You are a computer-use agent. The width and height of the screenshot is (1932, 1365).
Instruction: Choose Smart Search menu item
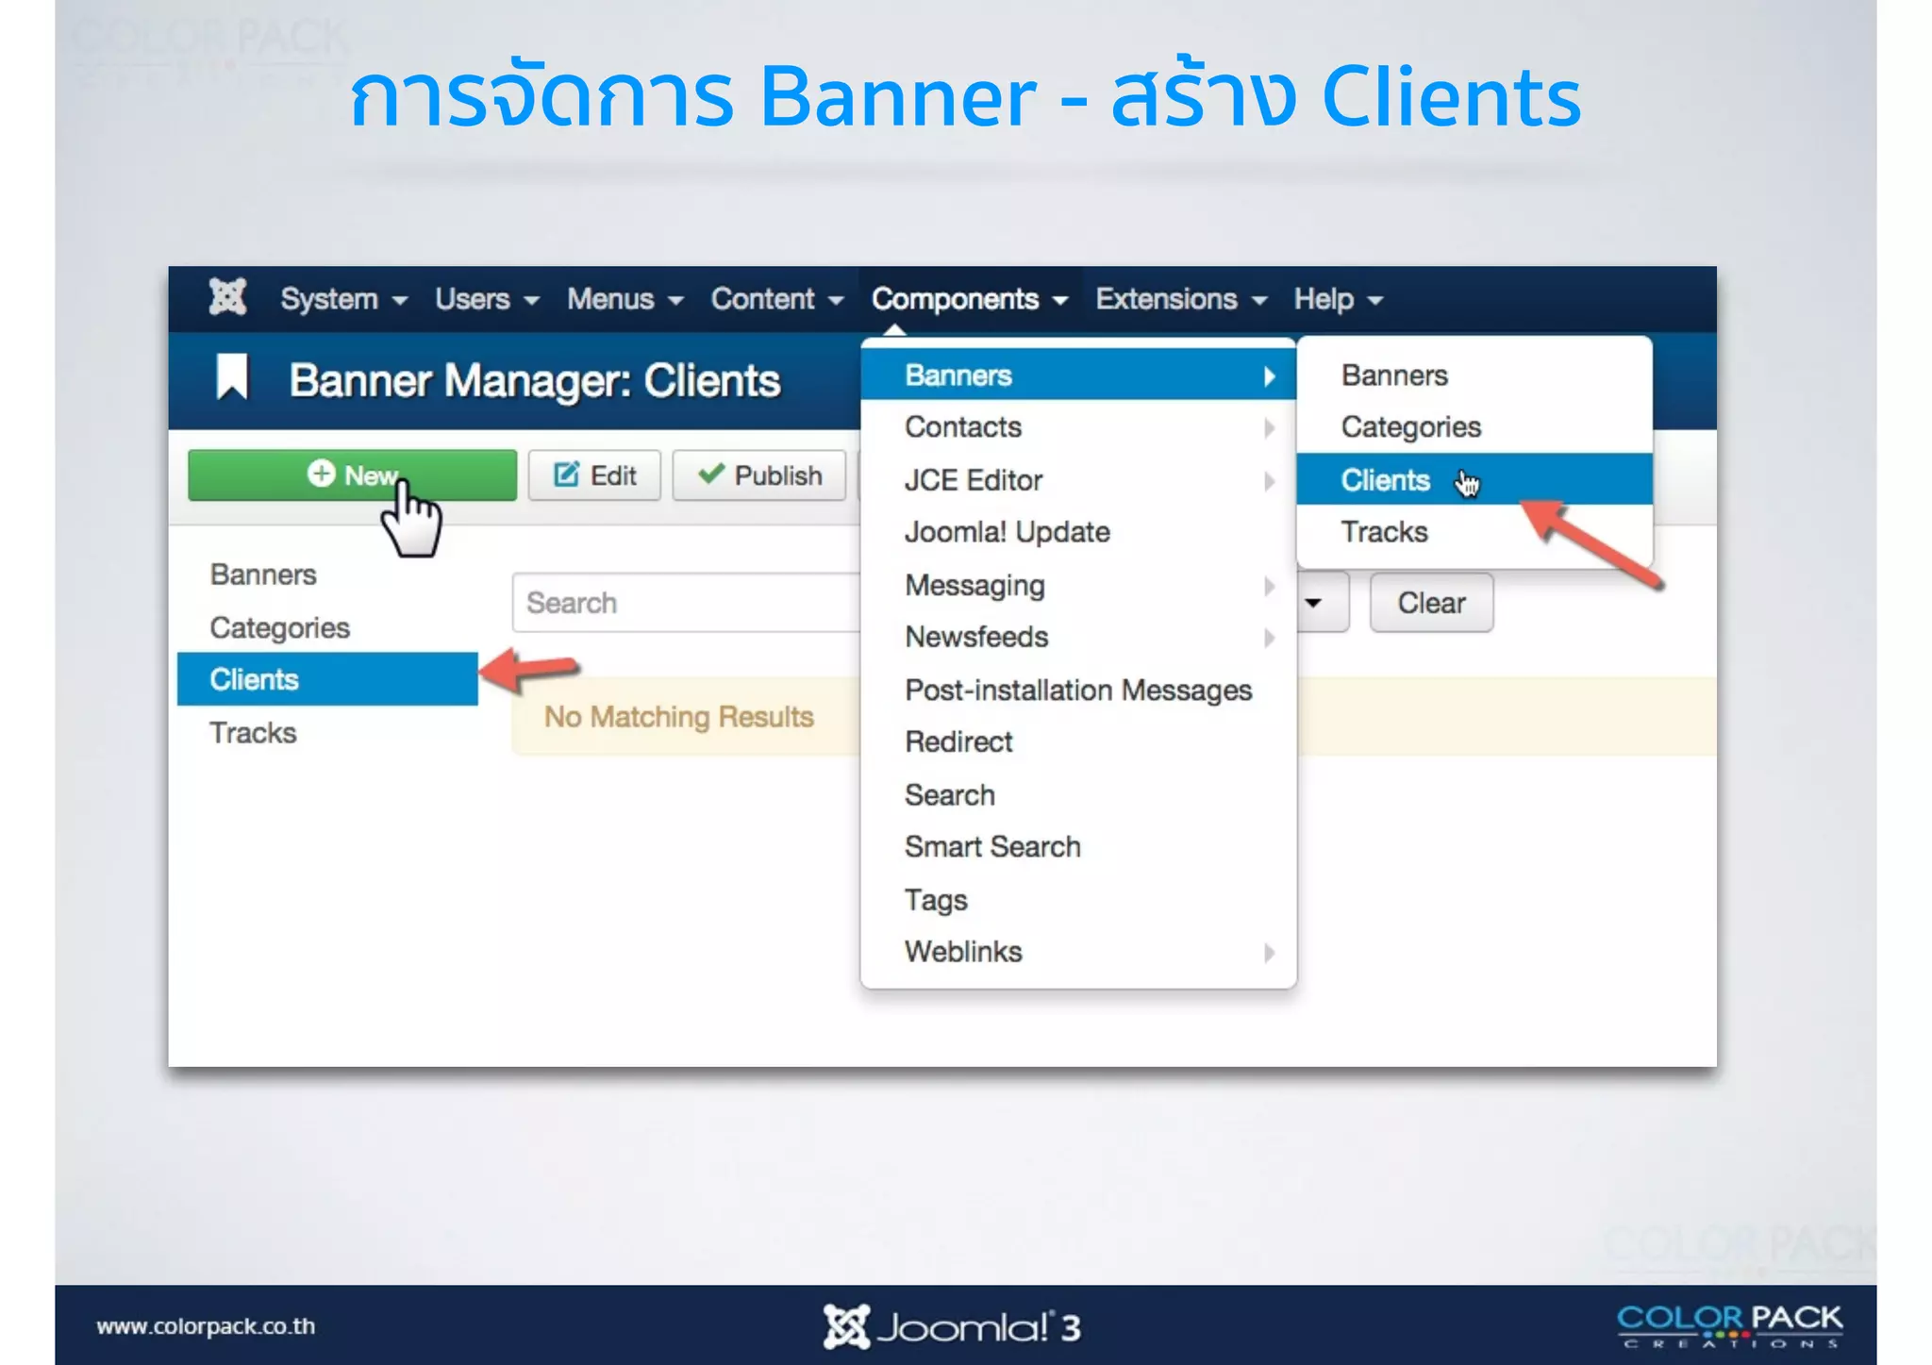pyautogui.click(x=1078, y=847)
